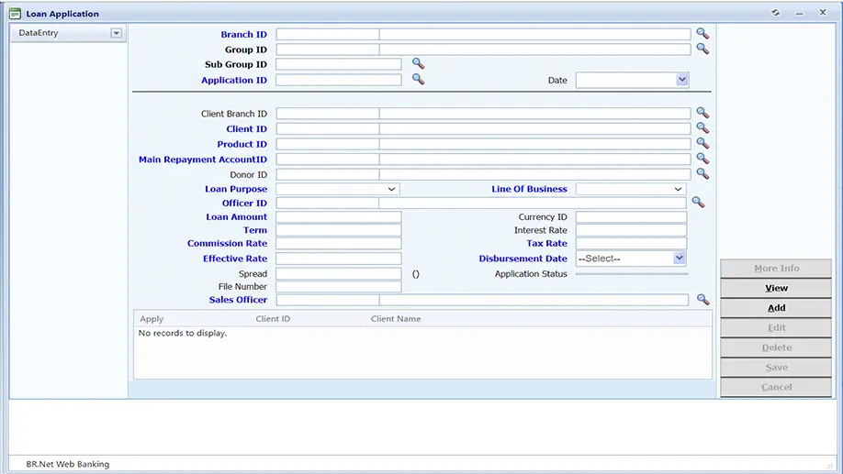Close the Loan Application window
The height and width of the screenshot is (474, 843).
(x=823, y=12)
